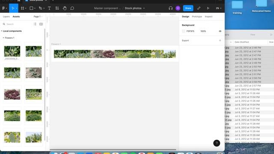Select Finder row dated Jun 23, 2012 2:46 PM

tap(249, 47)
